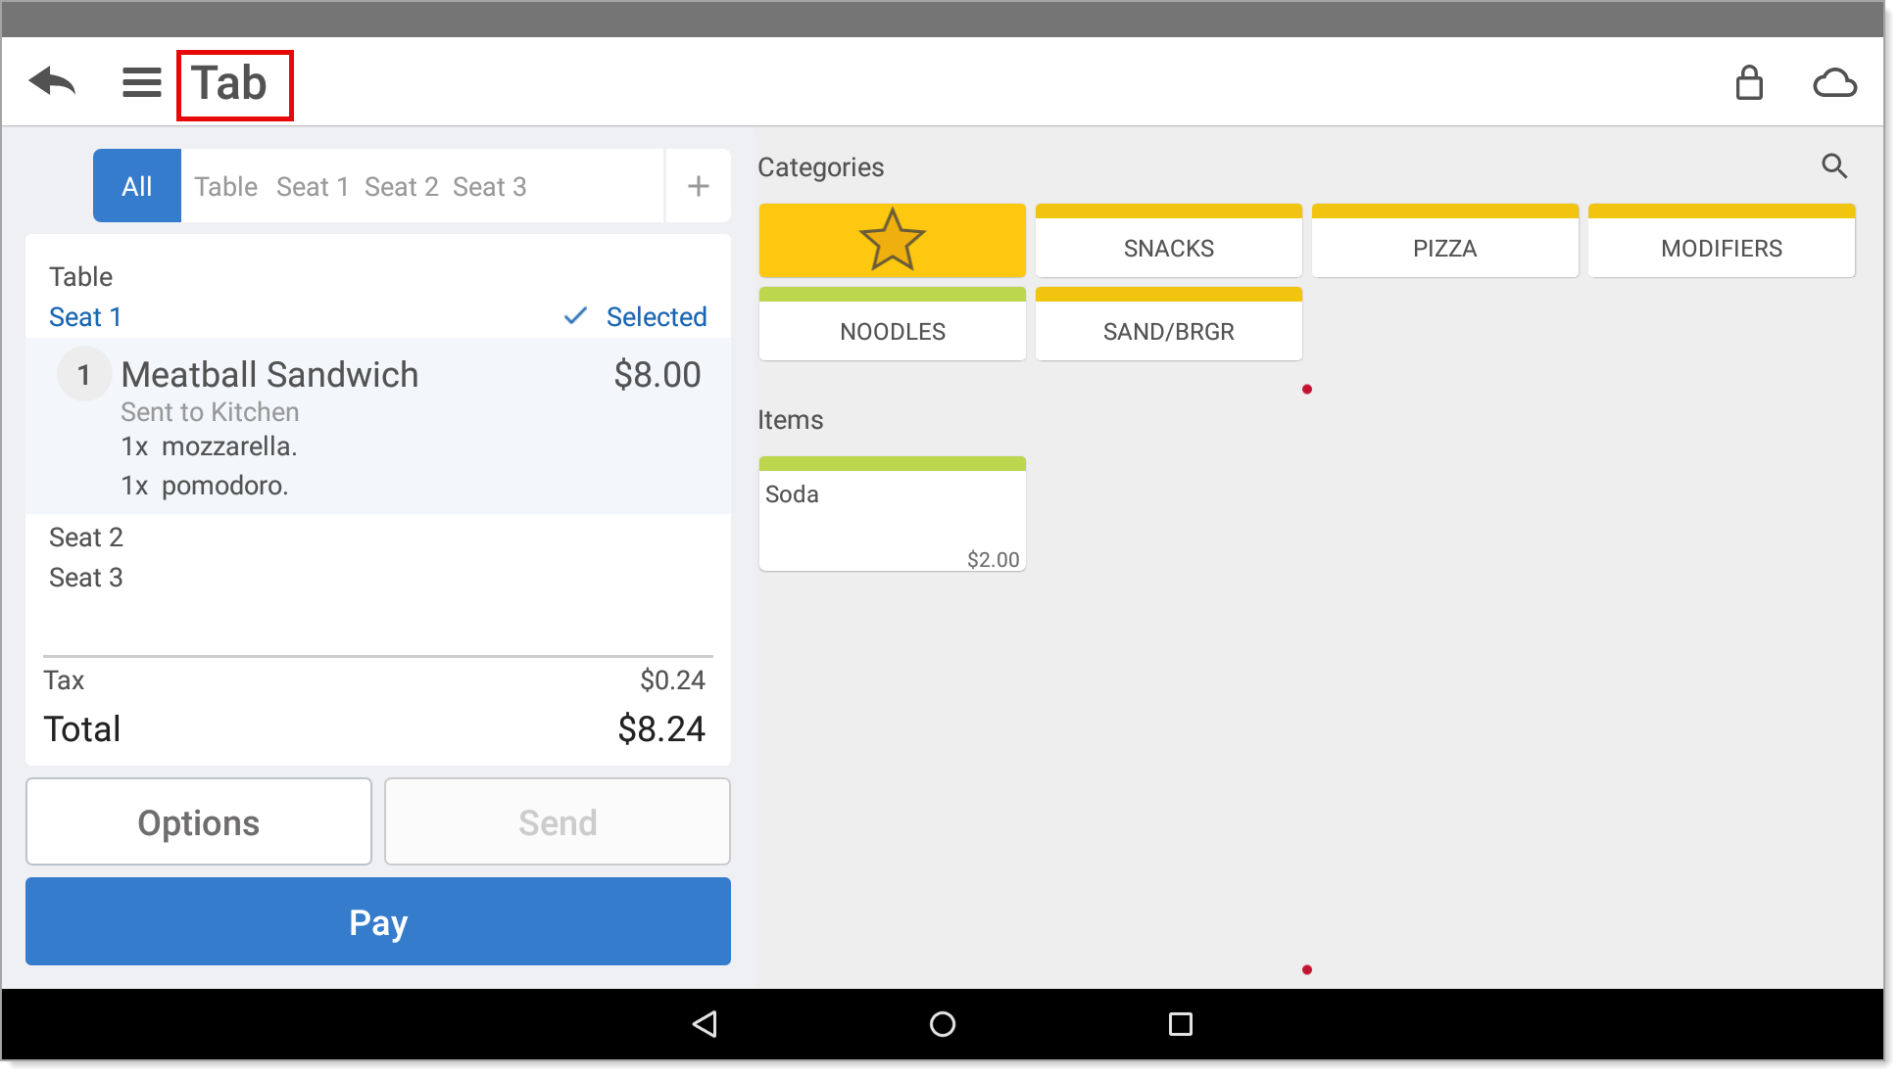Switch to the Seat 1 tab

click(313, 186)
